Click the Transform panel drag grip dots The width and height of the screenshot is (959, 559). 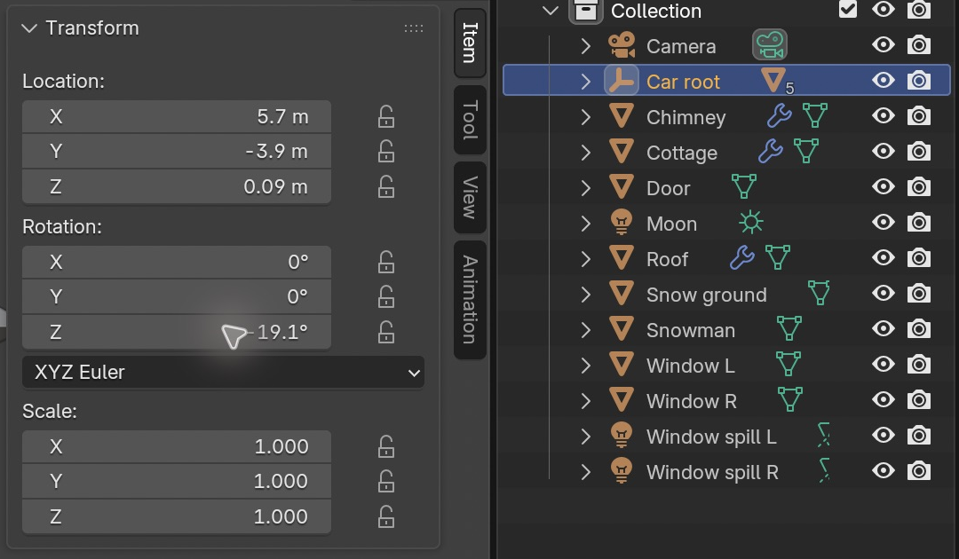[x=414, y=28]
